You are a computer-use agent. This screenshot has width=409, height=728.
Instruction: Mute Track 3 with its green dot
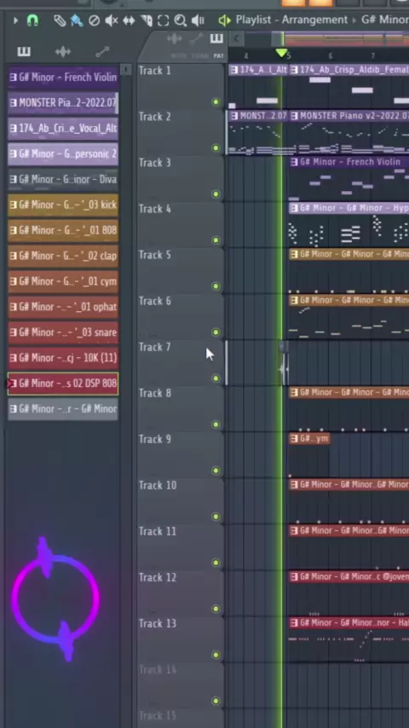[216, 194]
